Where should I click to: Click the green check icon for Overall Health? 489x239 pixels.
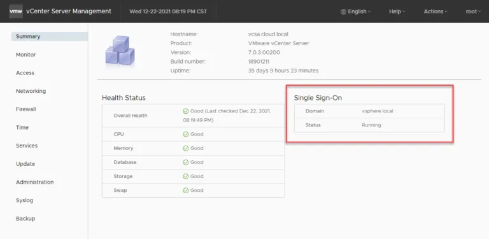[x=185, y=111]
